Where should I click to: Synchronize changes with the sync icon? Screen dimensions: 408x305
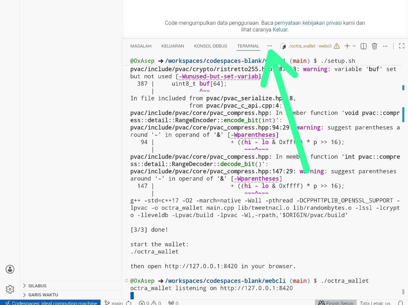(129, 303)
